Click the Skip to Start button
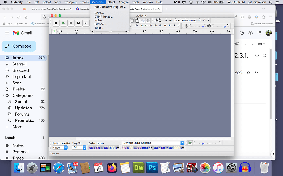This screenshot has width=283, height=176. point(78,23)
